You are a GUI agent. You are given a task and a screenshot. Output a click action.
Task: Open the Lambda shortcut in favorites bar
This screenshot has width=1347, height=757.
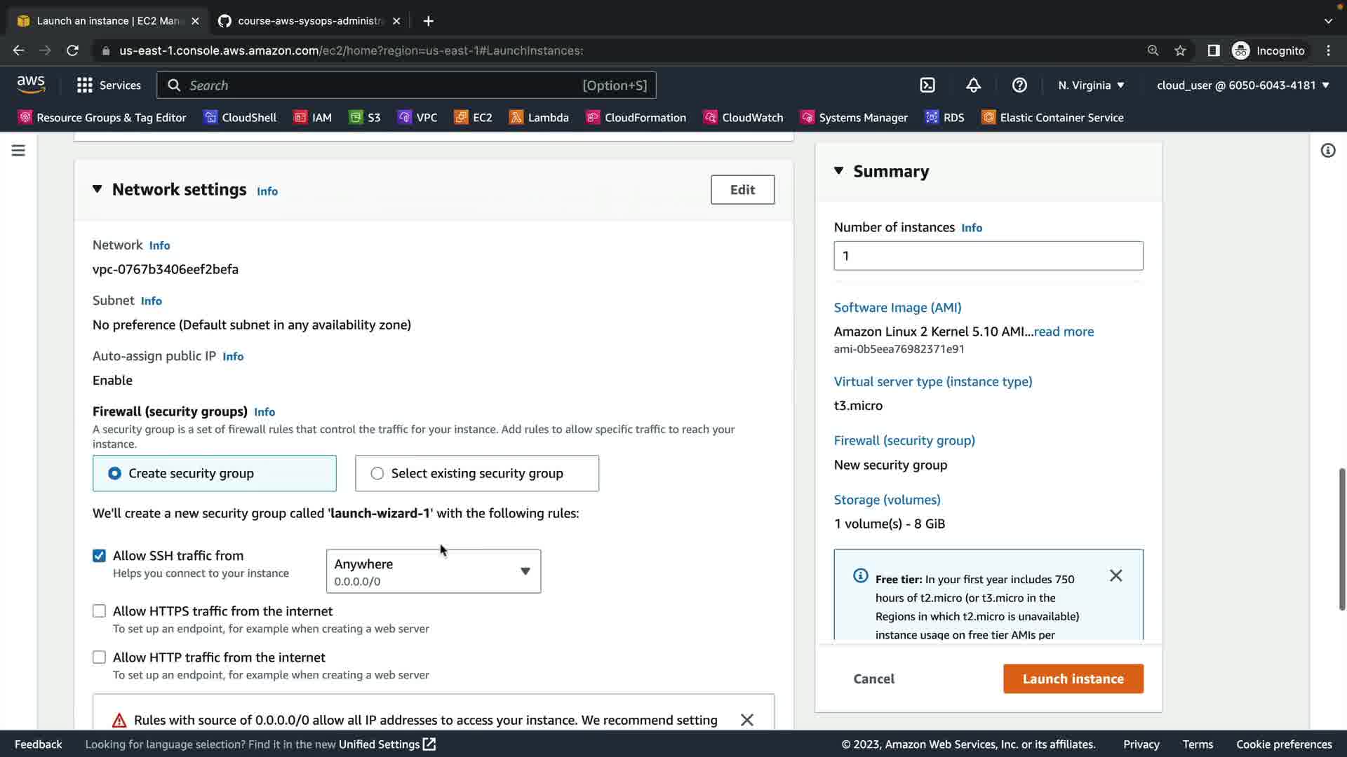[x=539, y=117]
